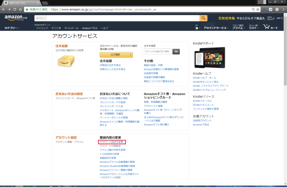
Task: Click the browser address bar URL
Action: pyautogui.click(x=103, y=9)
